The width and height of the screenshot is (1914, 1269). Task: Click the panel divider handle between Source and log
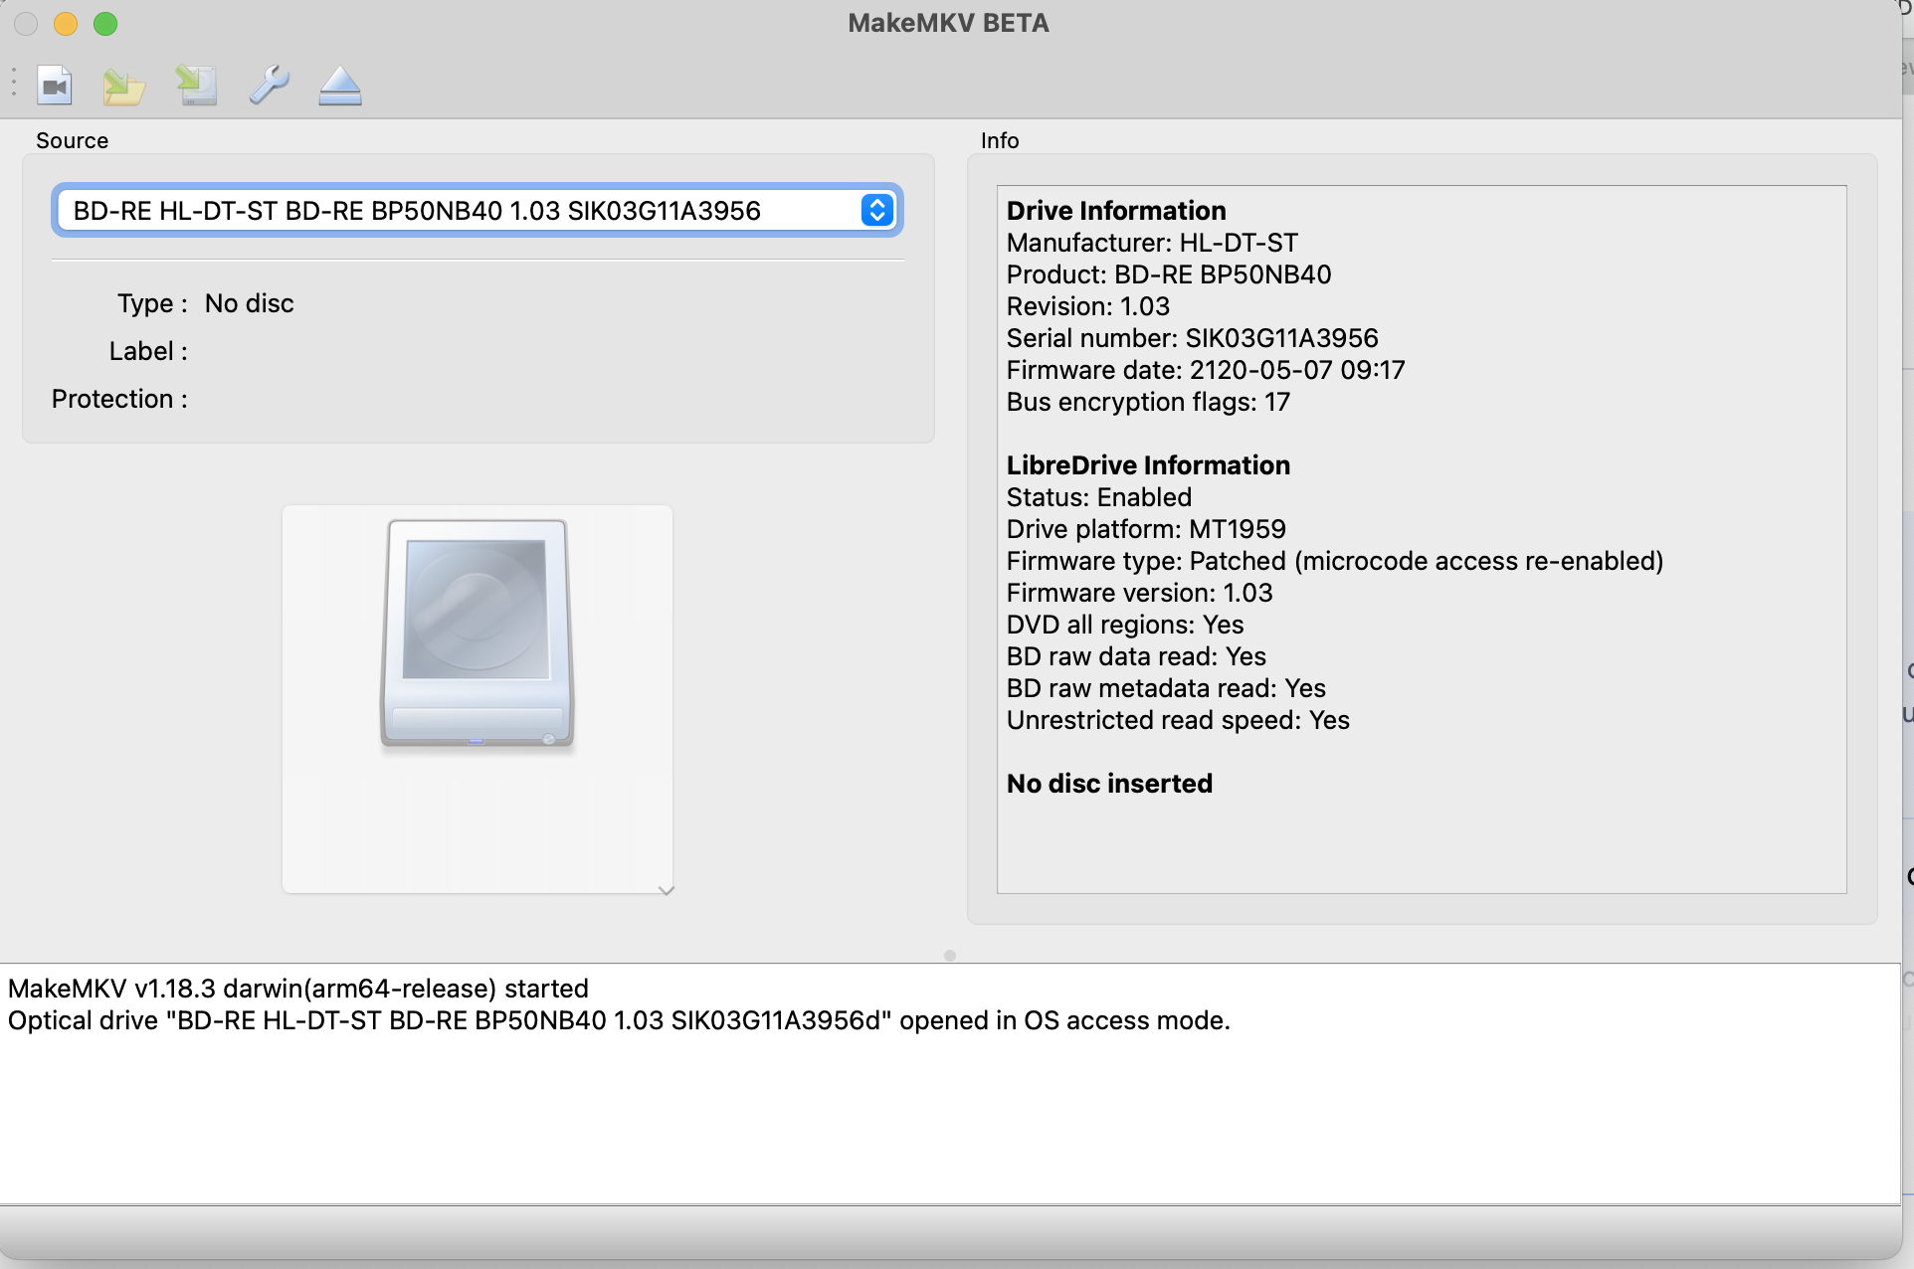coord(950,954)
